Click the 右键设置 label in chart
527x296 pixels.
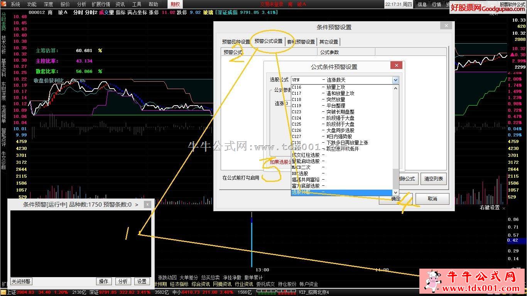click(490, 208)
